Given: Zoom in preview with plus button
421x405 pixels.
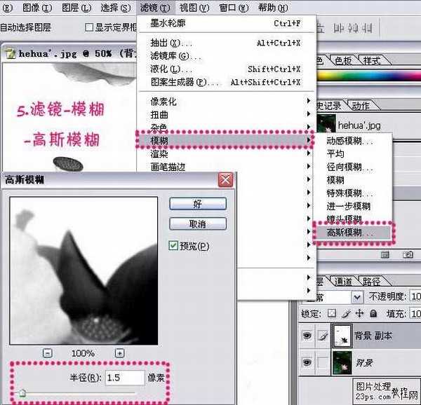Looking at the screenshot, I should point(120,353).
